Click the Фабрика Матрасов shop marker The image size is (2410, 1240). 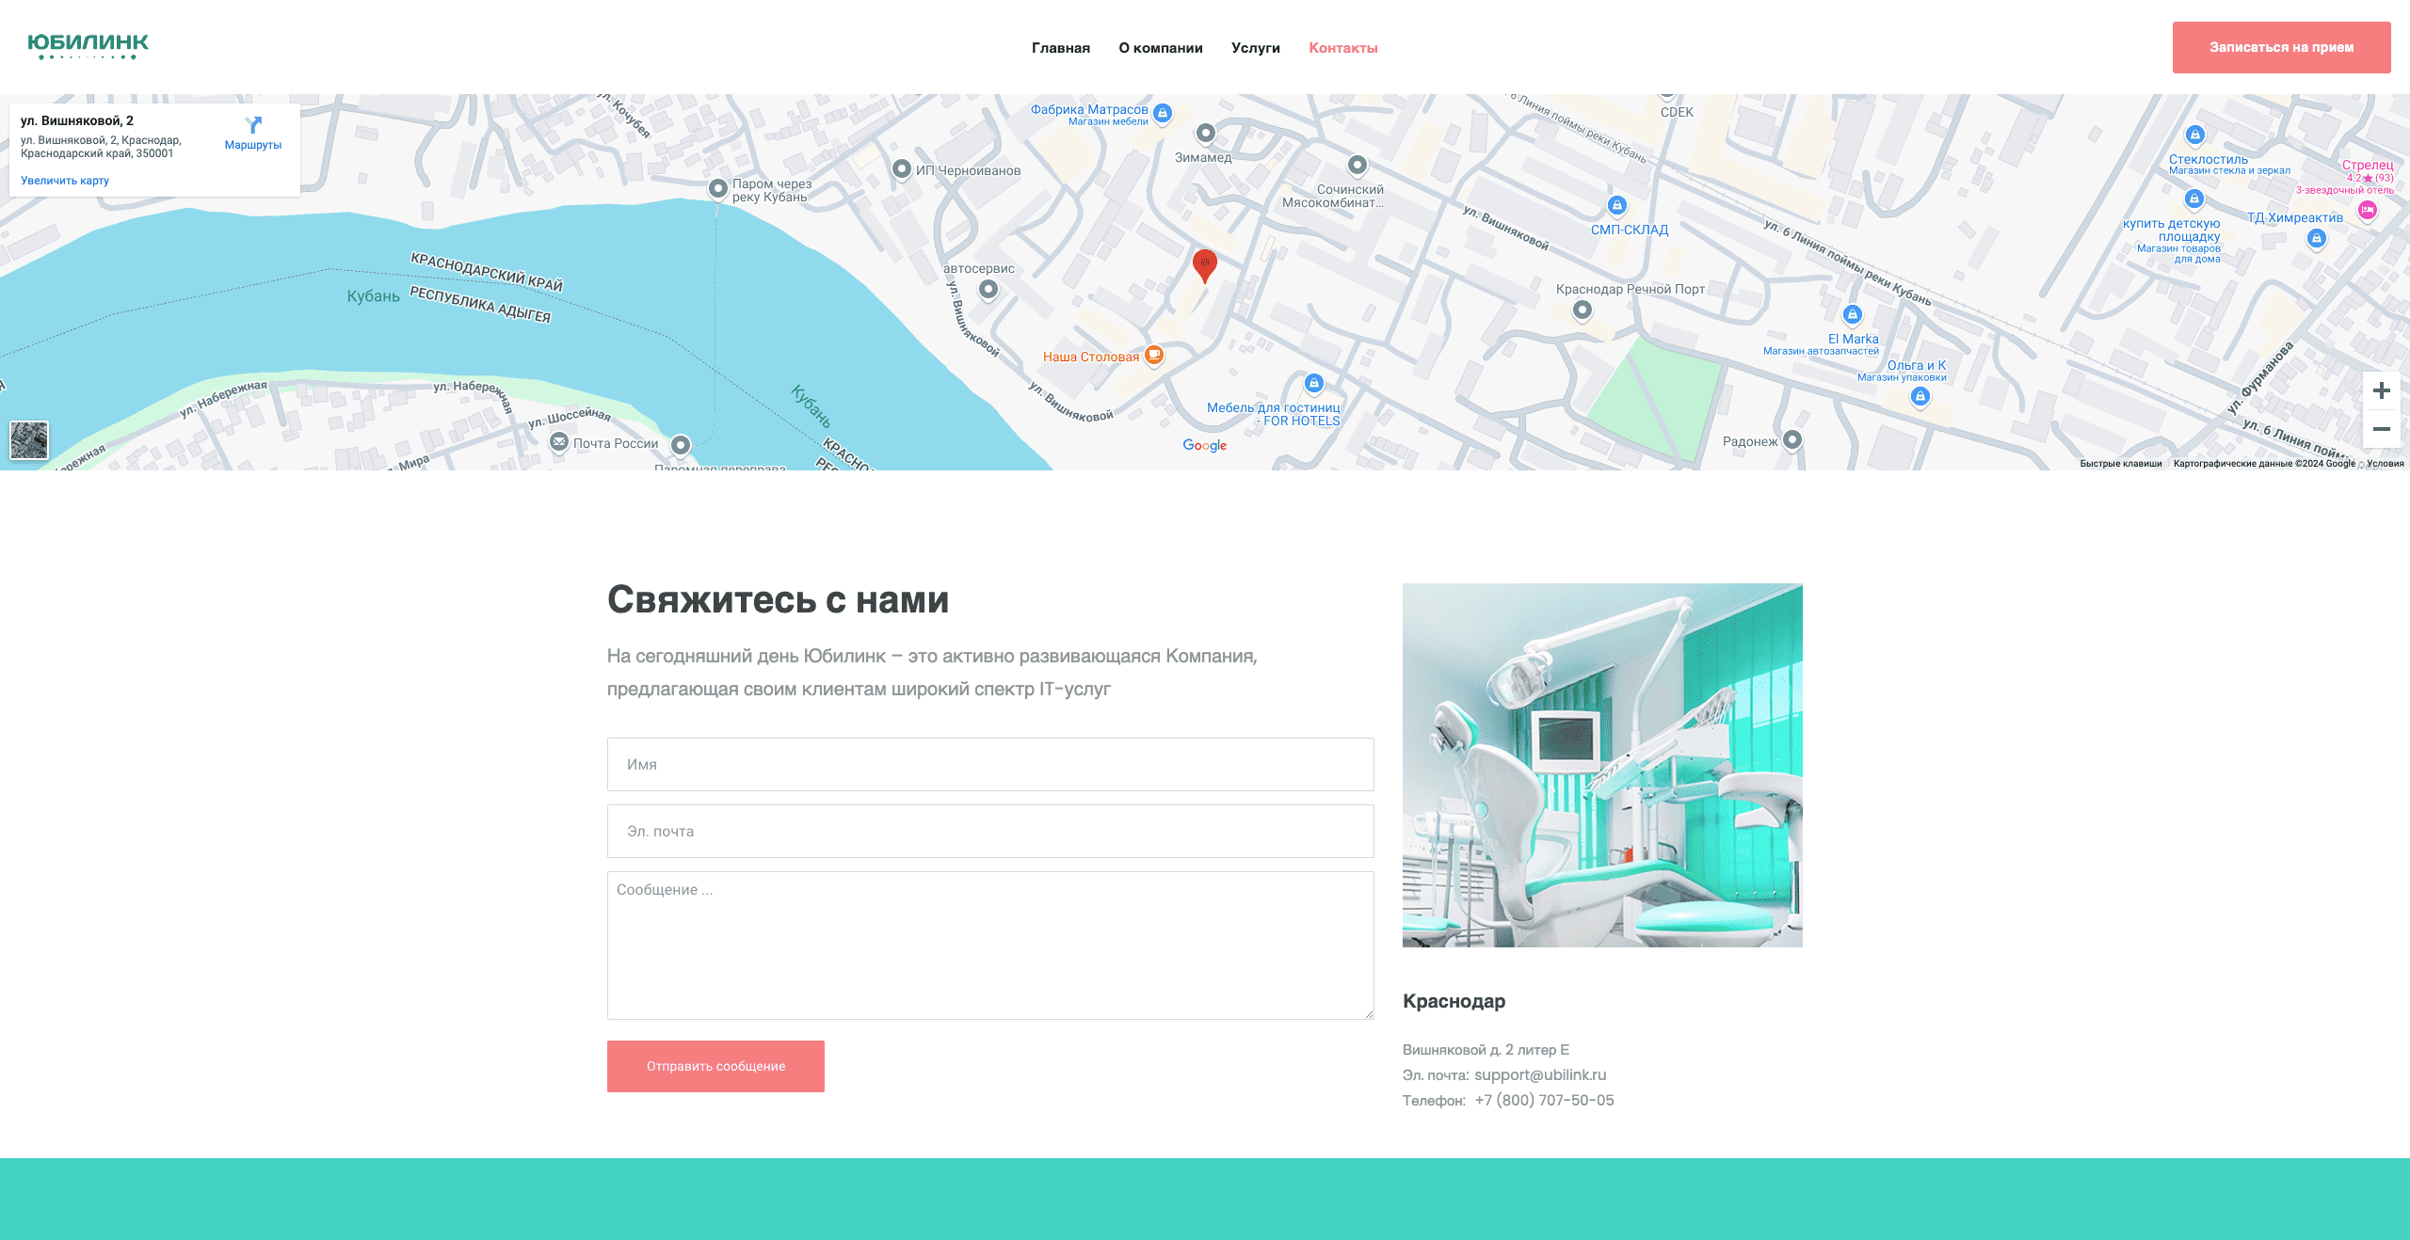click(x=1163, y=113)
